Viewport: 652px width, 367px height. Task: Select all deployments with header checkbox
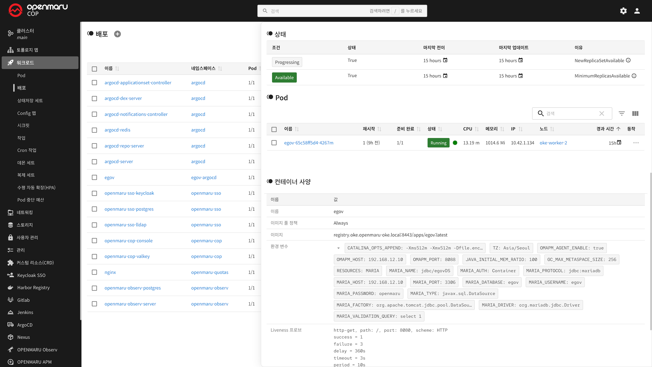pyautogui.click(x=94, y=69)
